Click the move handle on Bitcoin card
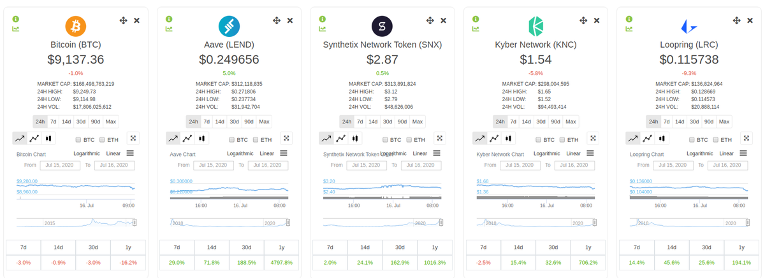The image size is (765, 278). (x=124, y=21)
